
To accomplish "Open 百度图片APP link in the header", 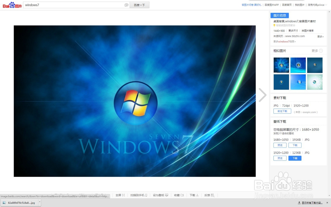I will (271, 5).
